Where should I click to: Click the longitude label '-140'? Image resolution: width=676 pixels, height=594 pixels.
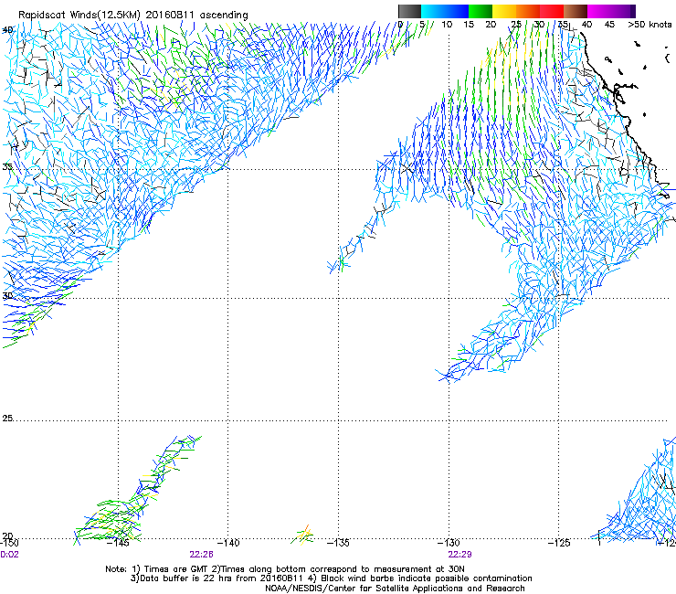228,543
